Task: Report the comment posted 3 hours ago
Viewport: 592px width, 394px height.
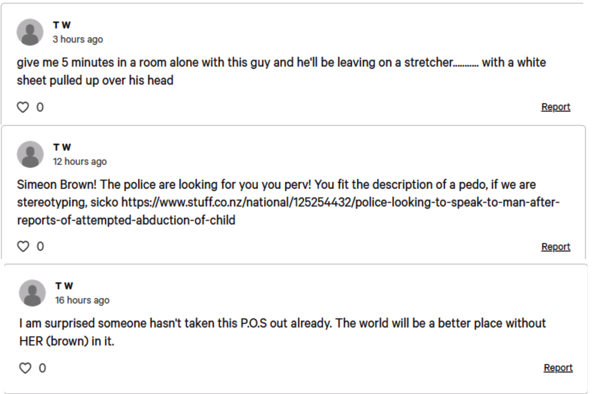Action: pyautogui.click(x=555, y=107)
